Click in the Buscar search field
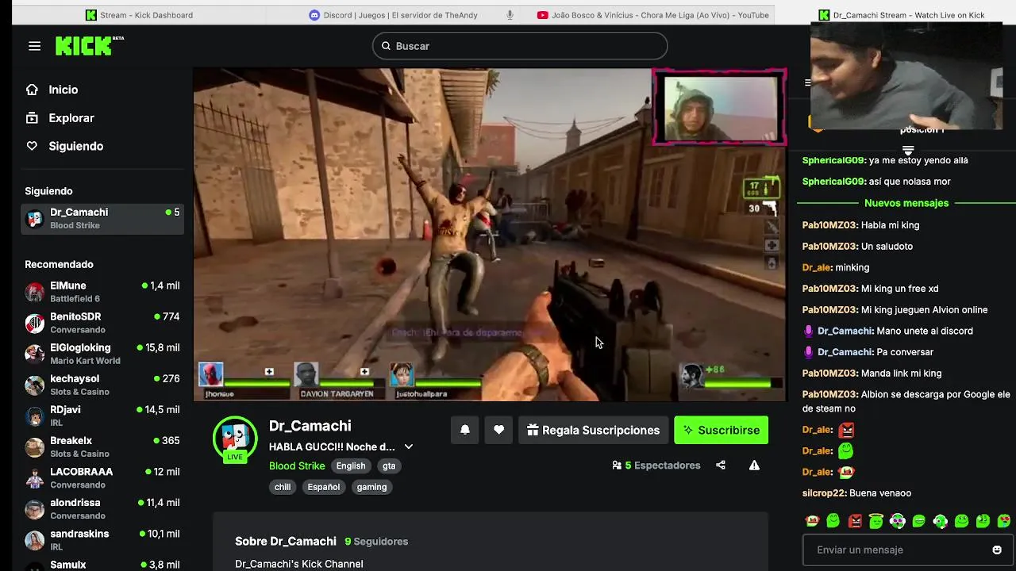The image size is (1016, 571). pyautogui.click(x=520, y=46)
